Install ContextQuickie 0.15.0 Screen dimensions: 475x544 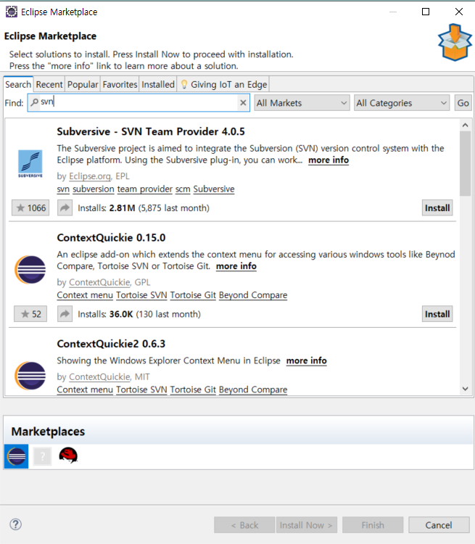pyautogui.click(x=437, y=314)
